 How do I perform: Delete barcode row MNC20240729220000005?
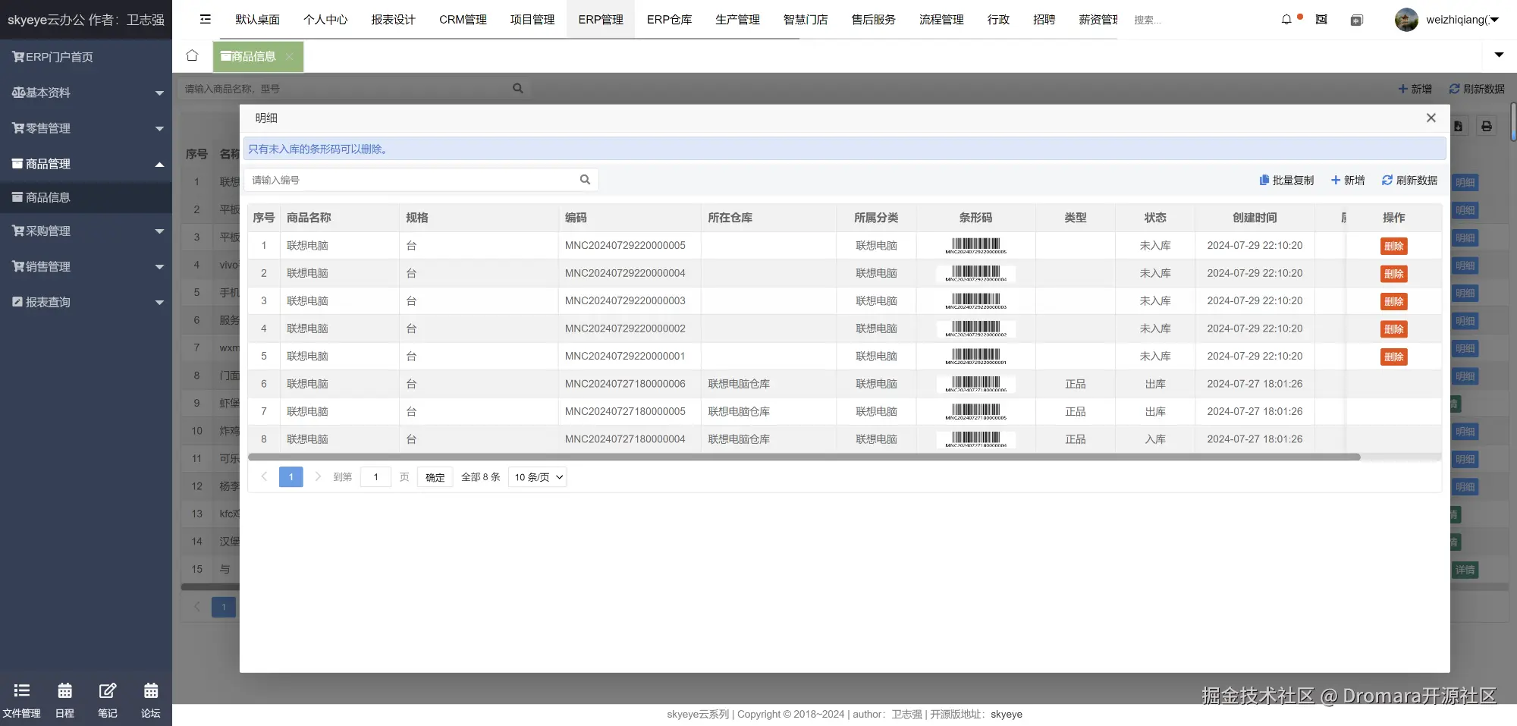[1393, 246]
